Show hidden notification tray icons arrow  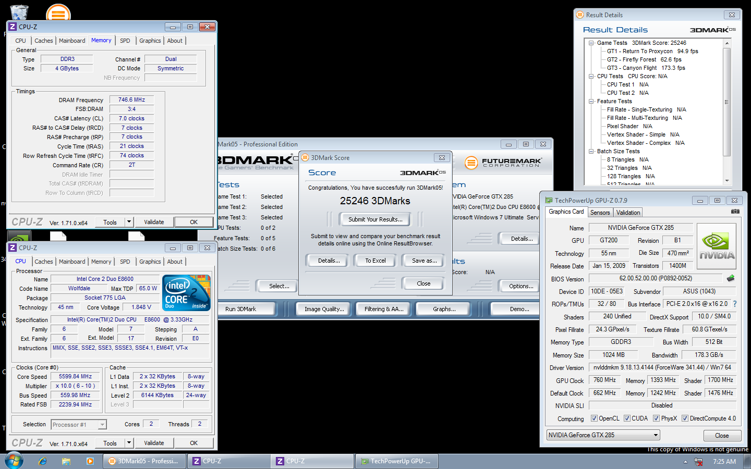point(685,462)
